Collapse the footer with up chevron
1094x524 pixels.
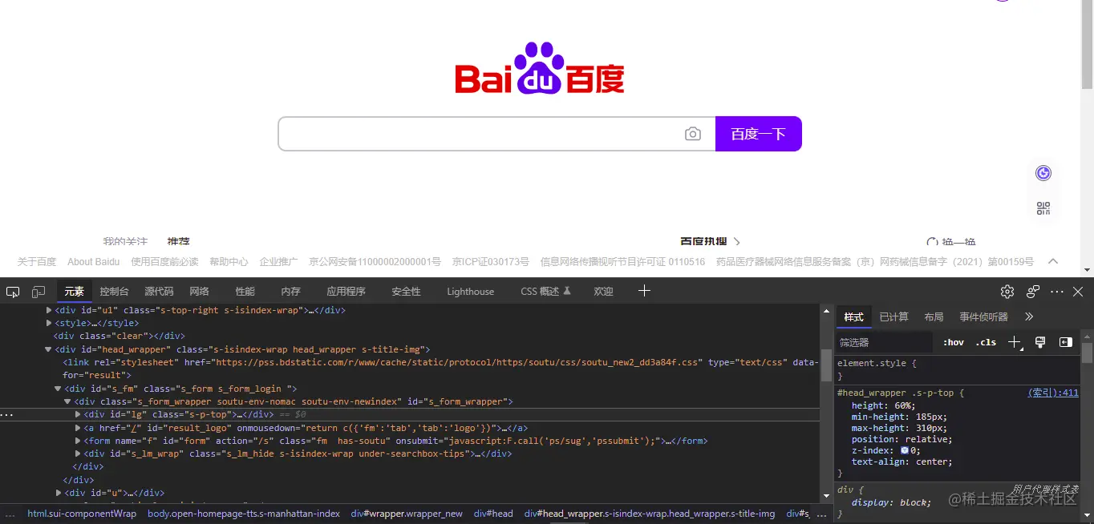click(1053, 261)
